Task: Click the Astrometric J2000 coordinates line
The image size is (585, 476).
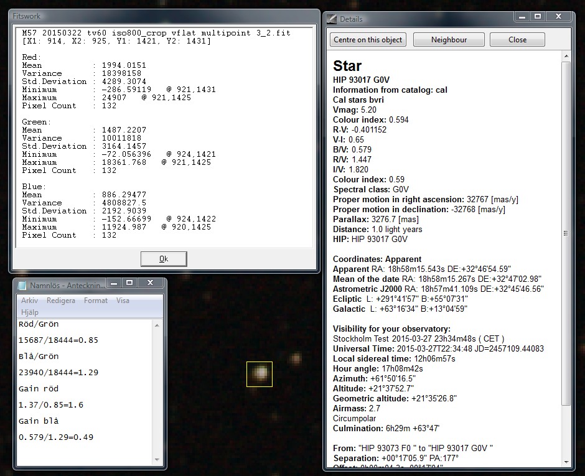Action: click(x=438, y=289)
